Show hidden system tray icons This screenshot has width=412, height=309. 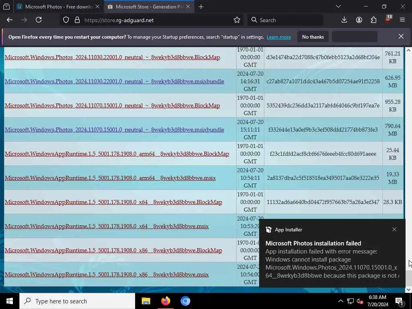(x=340, y=301)
